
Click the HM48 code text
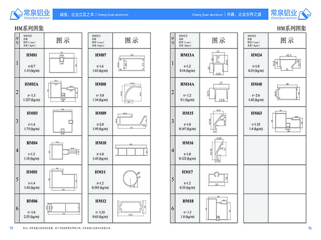click(256, 84)
